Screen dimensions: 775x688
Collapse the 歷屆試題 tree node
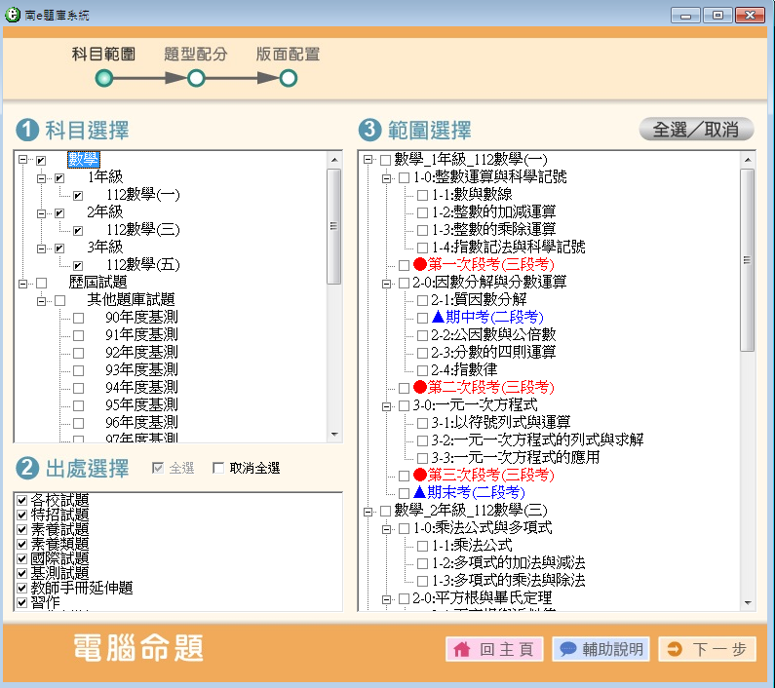coord(22,283)
